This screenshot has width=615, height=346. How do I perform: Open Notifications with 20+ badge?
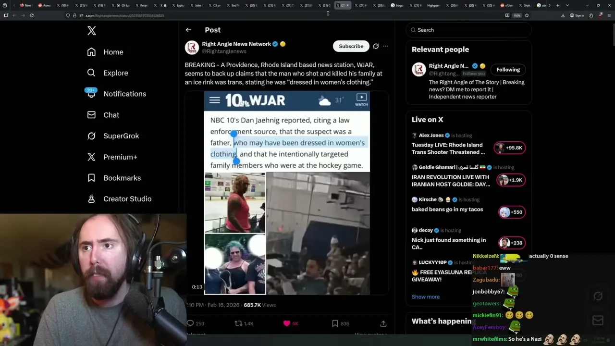(116, 94)
